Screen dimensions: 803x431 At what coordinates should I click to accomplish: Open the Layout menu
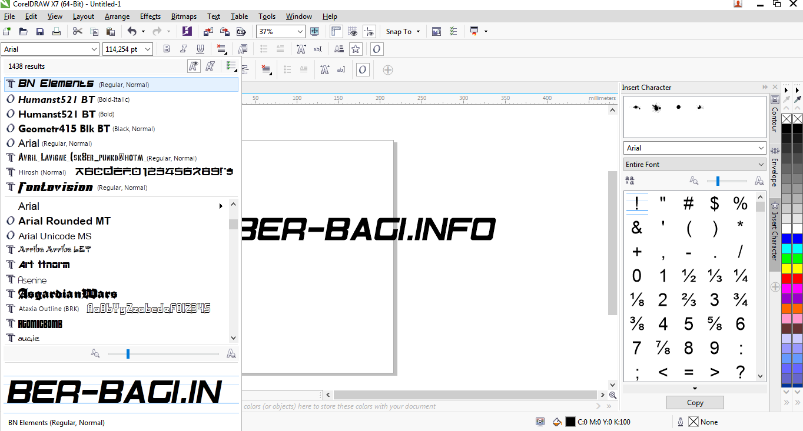tap(84, 16)
